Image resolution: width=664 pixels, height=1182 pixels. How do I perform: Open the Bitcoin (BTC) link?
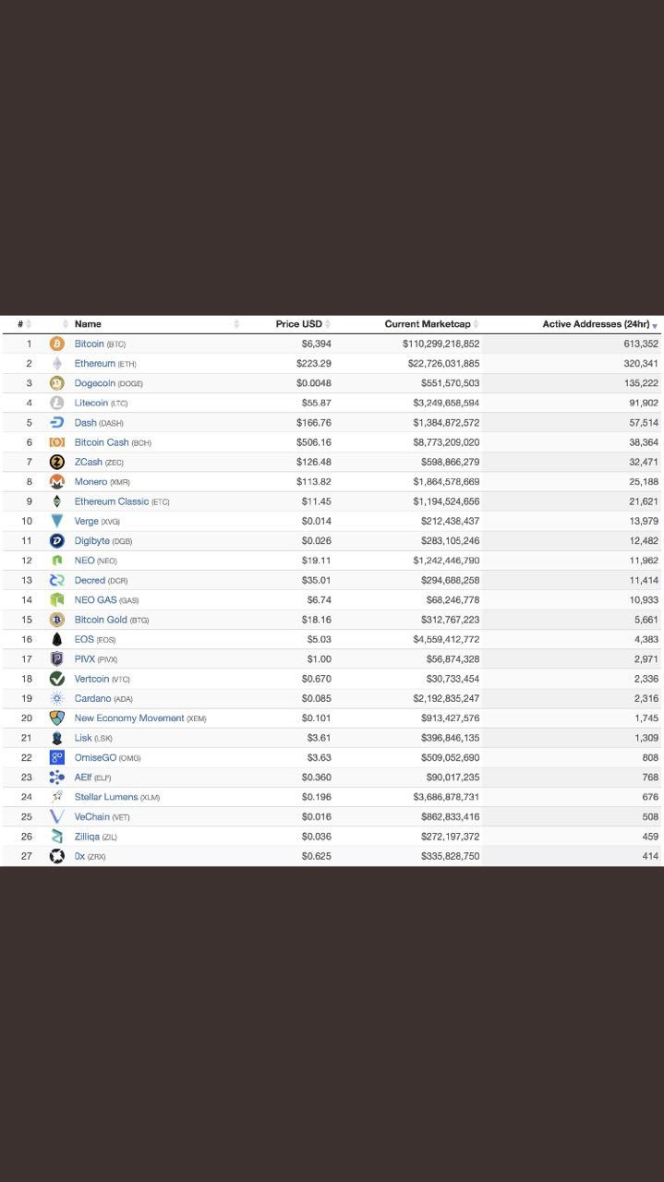click(100, 344)
